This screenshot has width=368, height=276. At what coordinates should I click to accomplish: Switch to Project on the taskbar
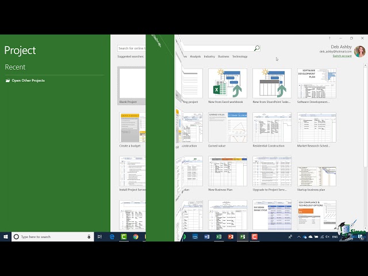click(243, 236)
